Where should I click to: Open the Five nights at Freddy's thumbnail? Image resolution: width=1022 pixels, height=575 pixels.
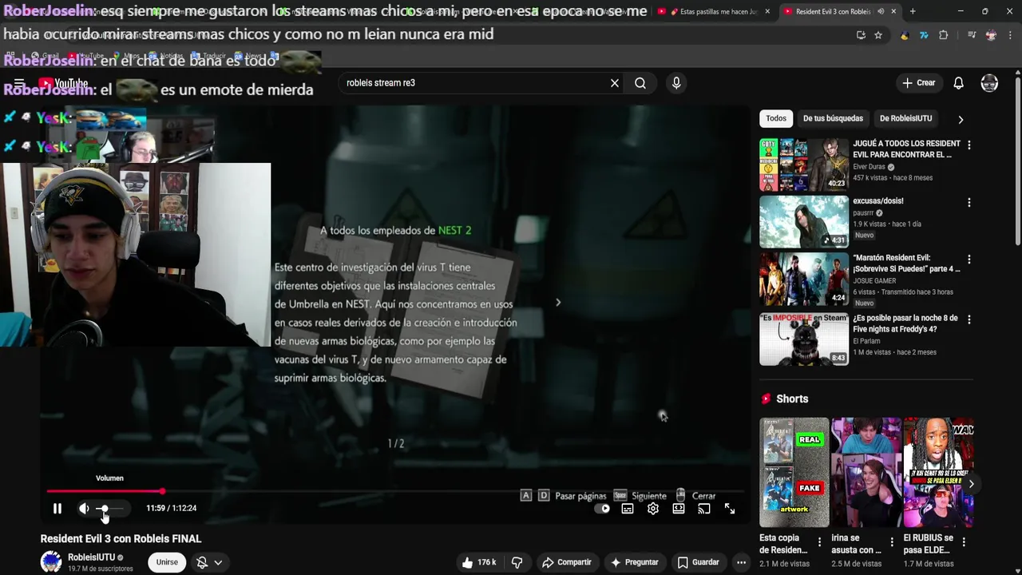tap(804, 339)
